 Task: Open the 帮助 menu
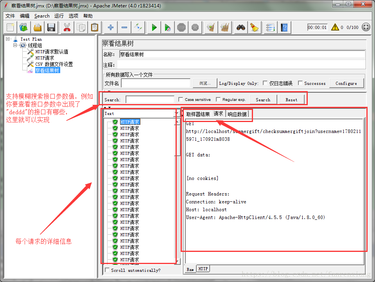88,16
